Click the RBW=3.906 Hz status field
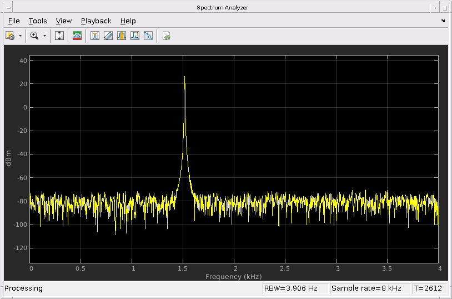The image size is (452, 299). click(295, 288)
